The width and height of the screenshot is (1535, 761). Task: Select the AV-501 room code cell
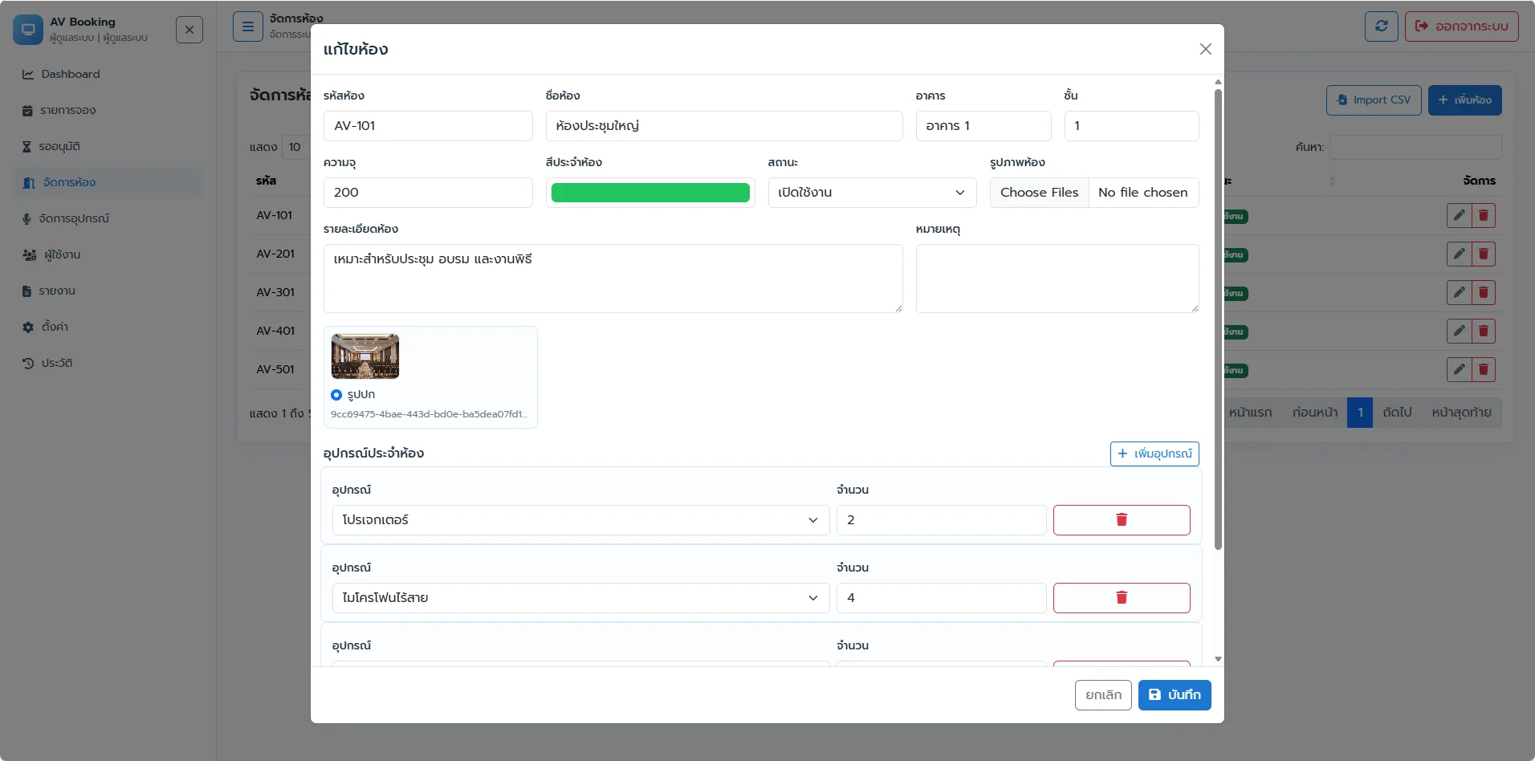[x=275, y=369]
